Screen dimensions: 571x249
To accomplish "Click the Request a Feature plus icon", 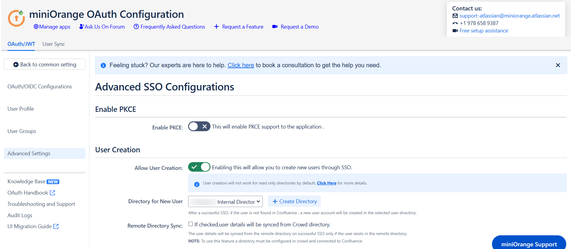I will (x=216, y=27).
